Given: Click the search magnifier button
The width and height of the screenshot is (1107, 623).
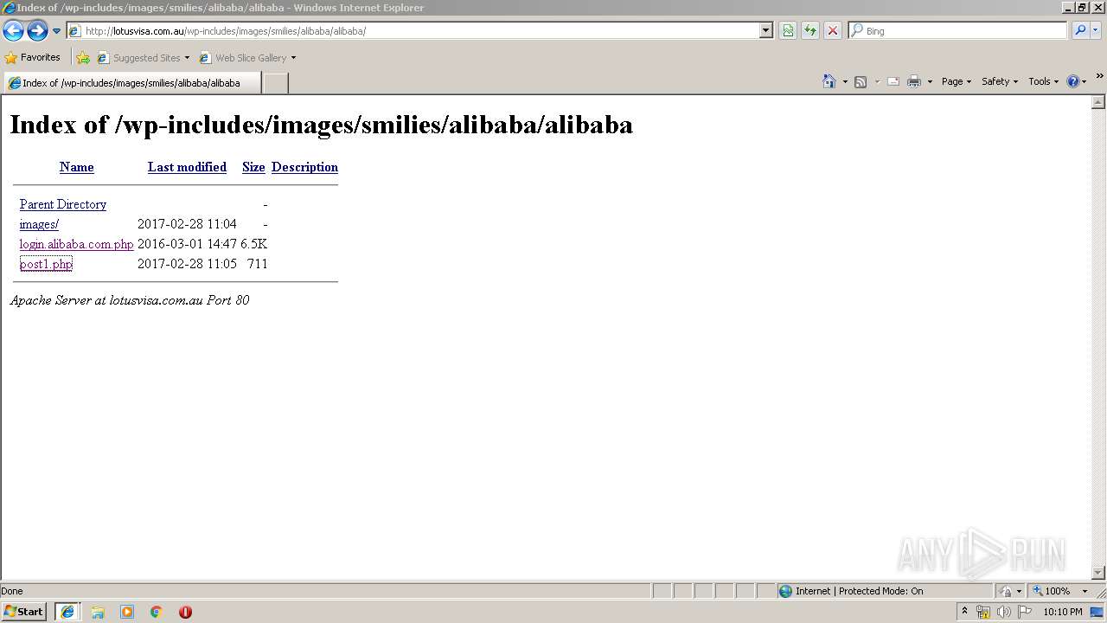Looking at the screenshot, I should (1080, 31).
